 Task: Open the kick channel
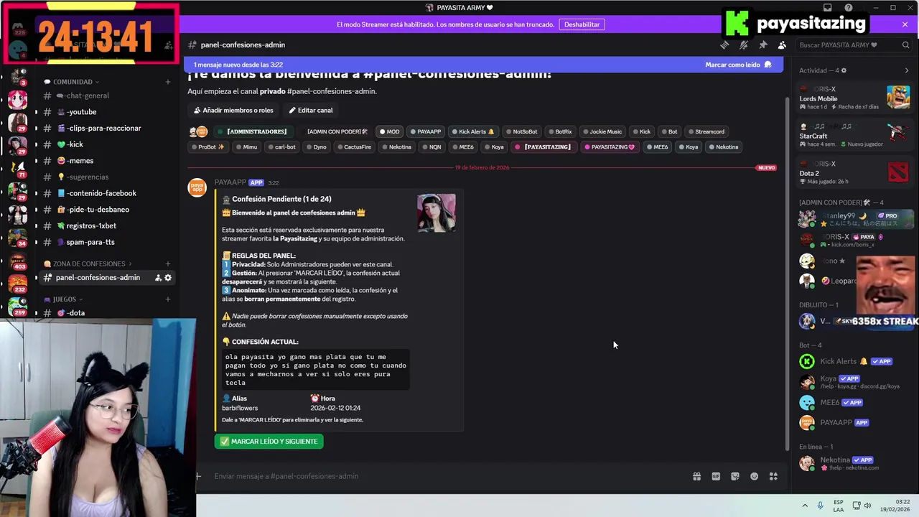(106, 144)
